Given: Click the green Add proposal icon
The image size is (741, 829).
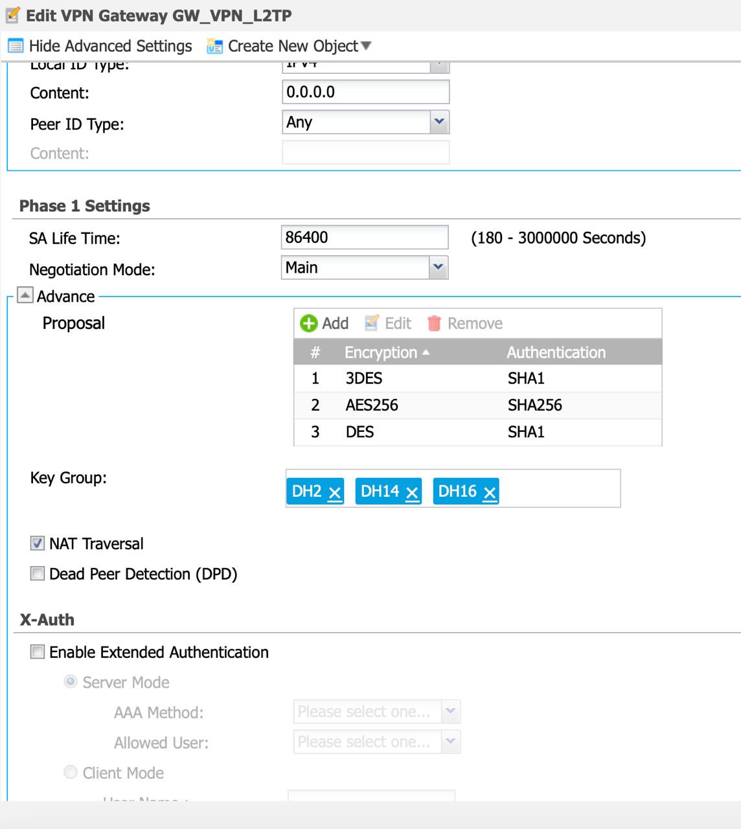Looking at the screenshot, I should [309, 323].
